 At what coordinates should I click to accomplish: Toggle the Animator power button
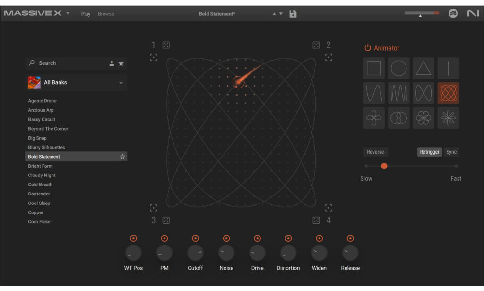tap(368, 48)
